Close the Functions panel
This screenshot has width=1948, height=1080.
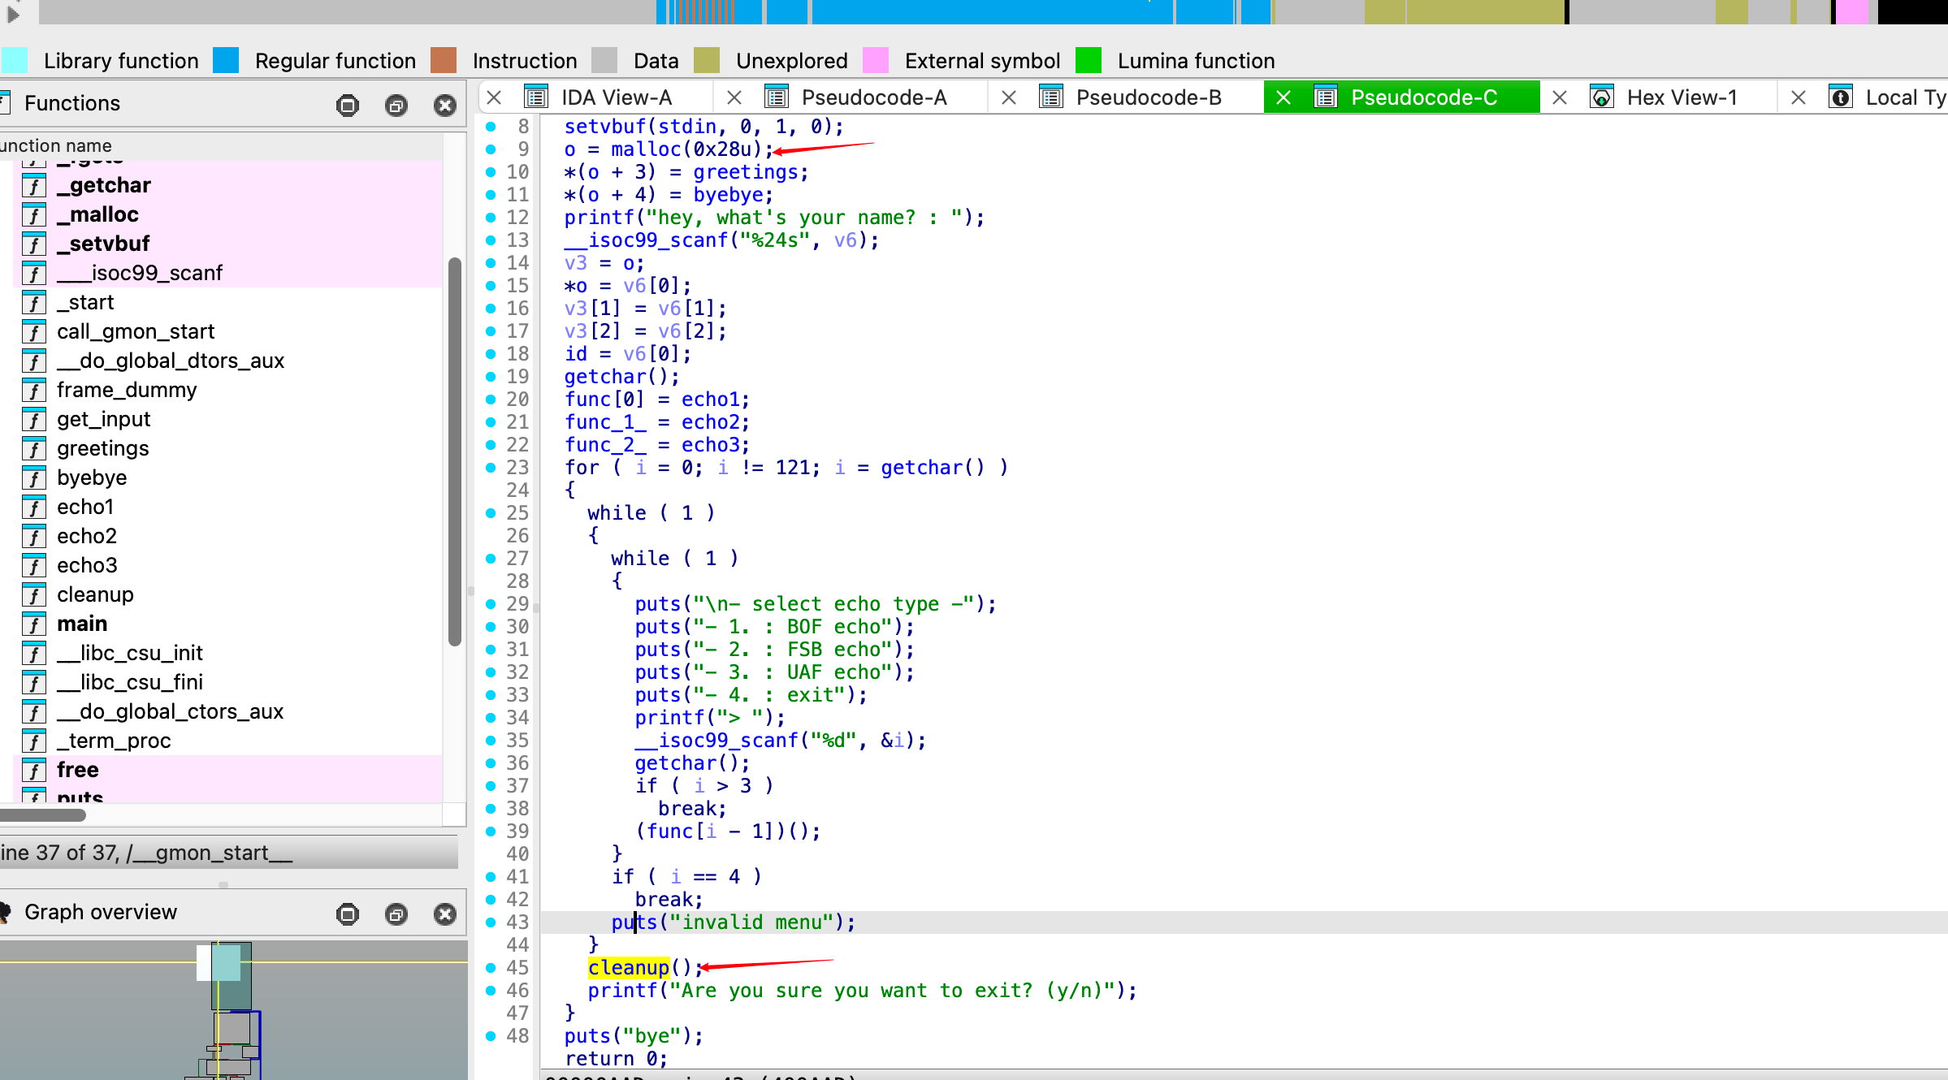tap(444, 105)
